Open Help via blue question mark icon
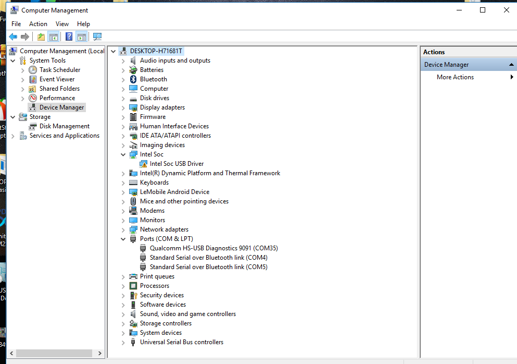This screenshot has height=364, width=517. coord(69,37)
